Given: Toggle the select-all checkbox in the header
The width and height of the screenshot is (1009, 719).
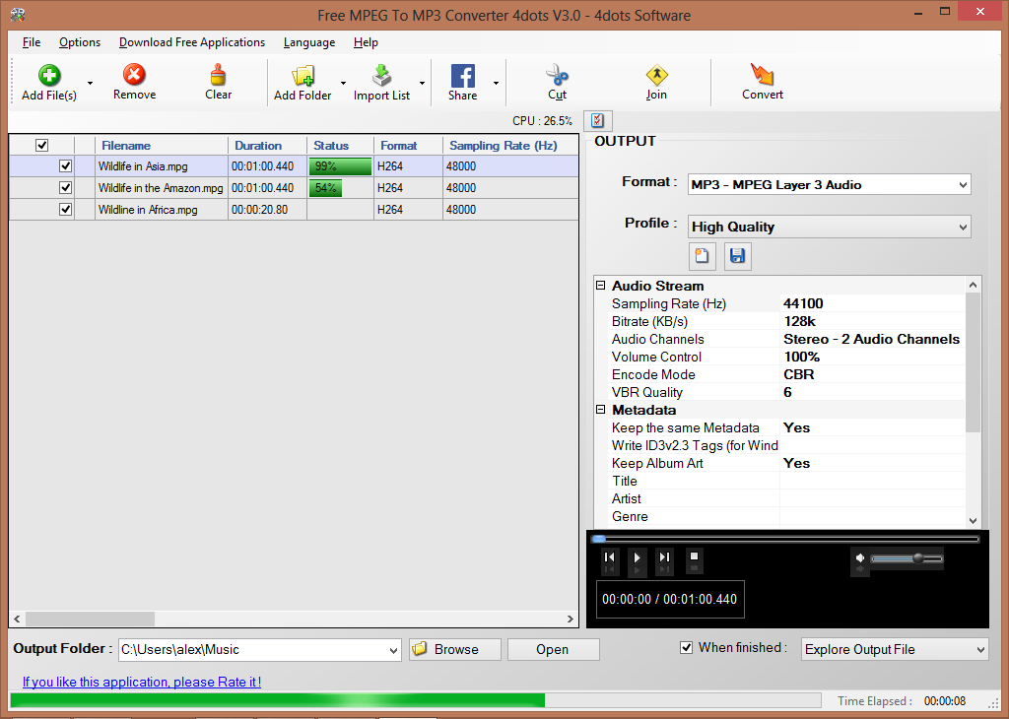Looking at the screenshot, I should (41, 144).
